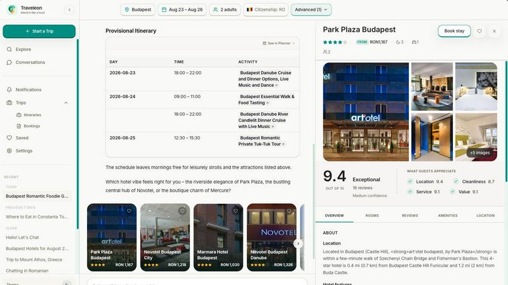Change the Aug 23 – Aug 26 dates
Image resolution: width=508 pixels, height=285 pixels.
coord(182,9)
